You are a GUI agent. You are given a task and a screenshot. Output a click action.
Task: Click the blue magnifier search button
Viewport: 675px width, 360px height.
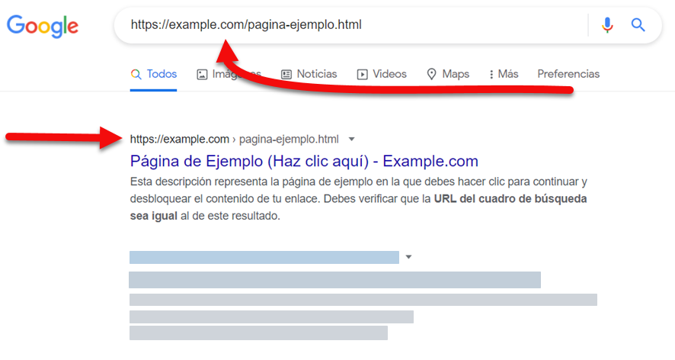[638, 25]
